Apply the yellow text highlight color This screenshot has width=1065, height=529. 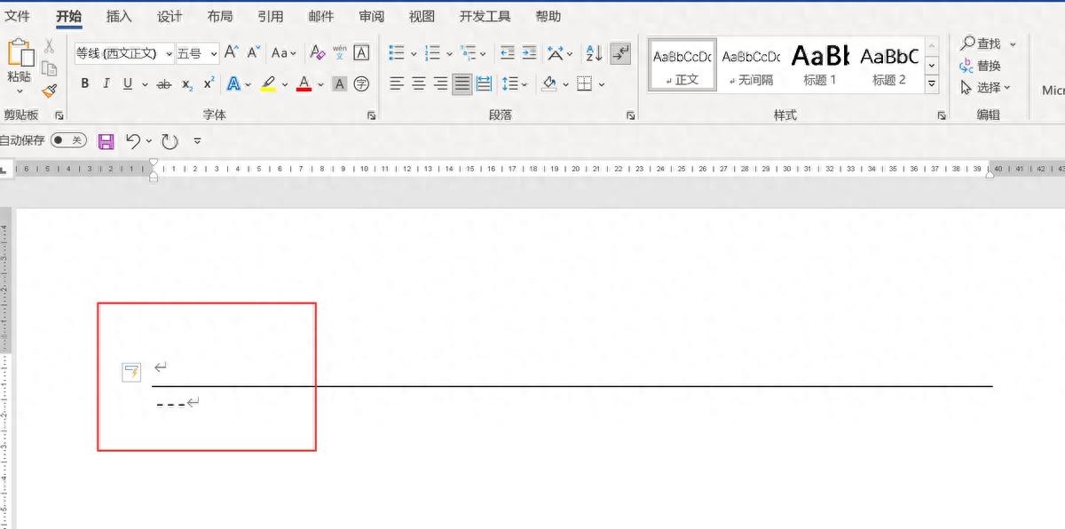tap(268, 83)
